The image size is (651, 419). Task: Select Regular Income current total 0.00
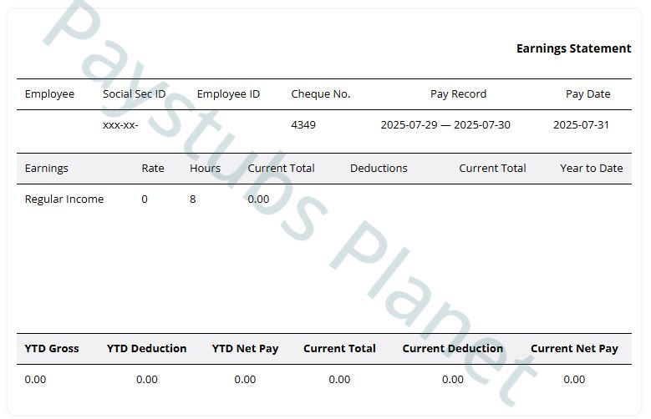(x=258, y=199)
